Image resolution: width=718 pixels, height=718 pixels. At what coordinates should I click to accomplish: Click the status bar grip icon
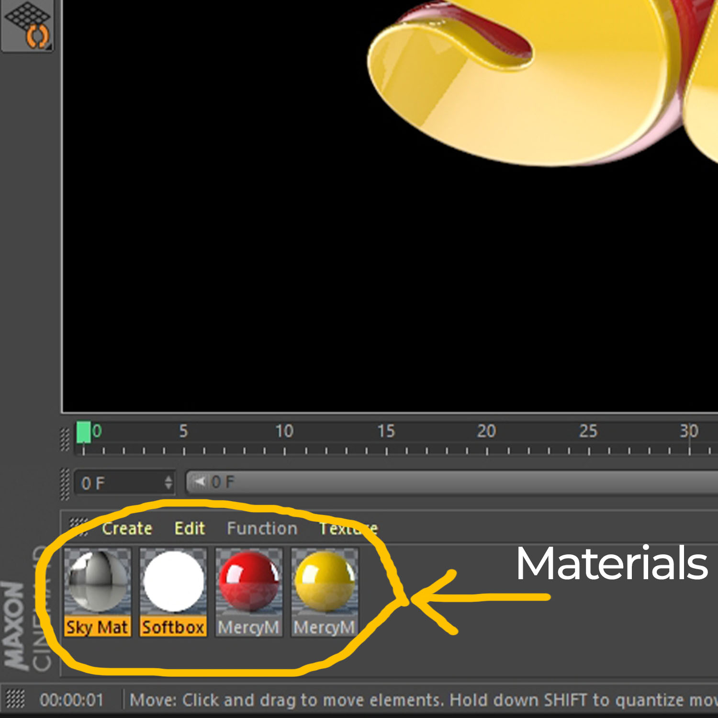[x=15, y=699]
